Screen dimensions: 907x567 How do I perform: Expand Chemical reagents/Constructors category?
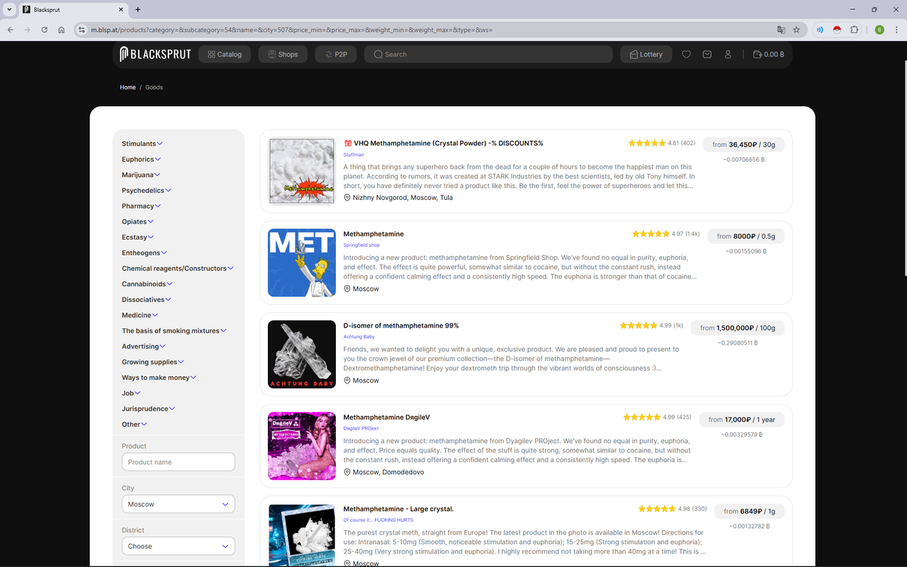(177, 268)
